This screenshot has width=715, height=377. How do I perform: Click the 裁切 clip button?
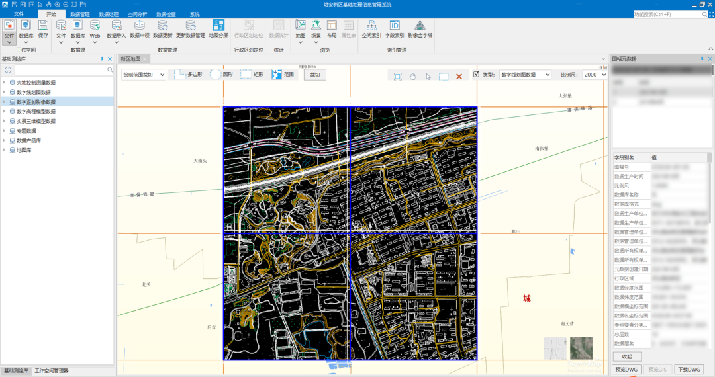(x=315, y=75)
